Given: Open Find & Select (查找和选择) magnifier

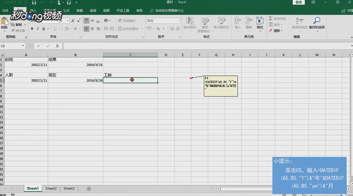Looking at the screenshot, I should click(x=316, y=23).
